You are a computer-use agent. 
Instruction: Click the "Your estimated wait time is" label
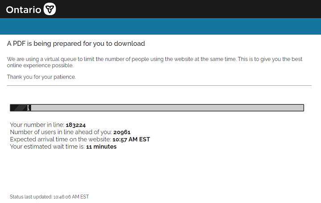(x=47, y=147)
